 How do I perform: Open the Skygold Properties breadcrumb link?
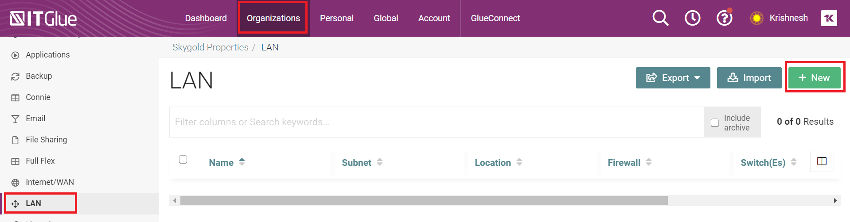coord(210,47)
